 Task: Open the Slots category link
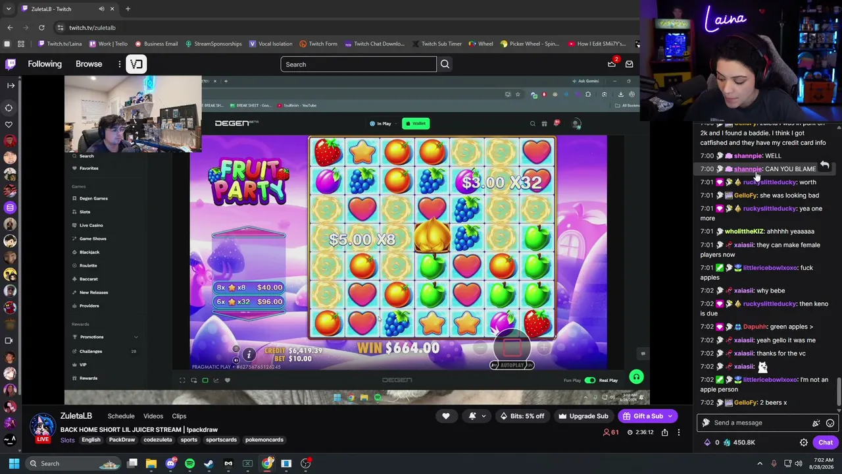pos(68,440)
